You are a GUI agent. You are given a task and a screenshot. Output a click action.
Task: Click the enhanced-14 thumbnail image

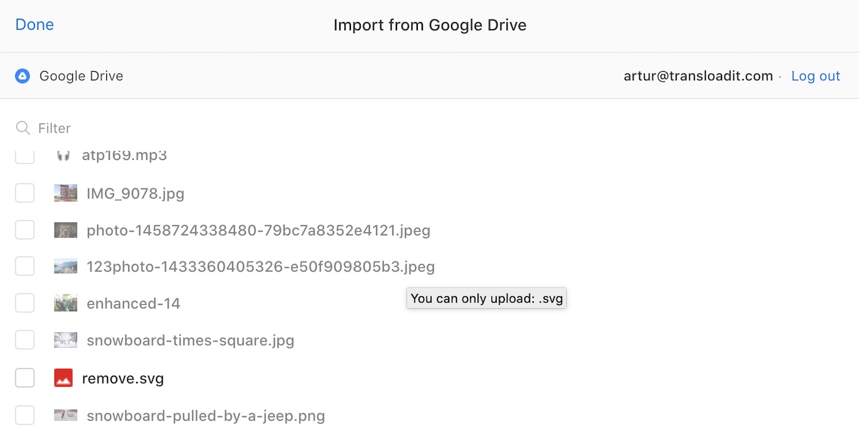click(66, 303)
